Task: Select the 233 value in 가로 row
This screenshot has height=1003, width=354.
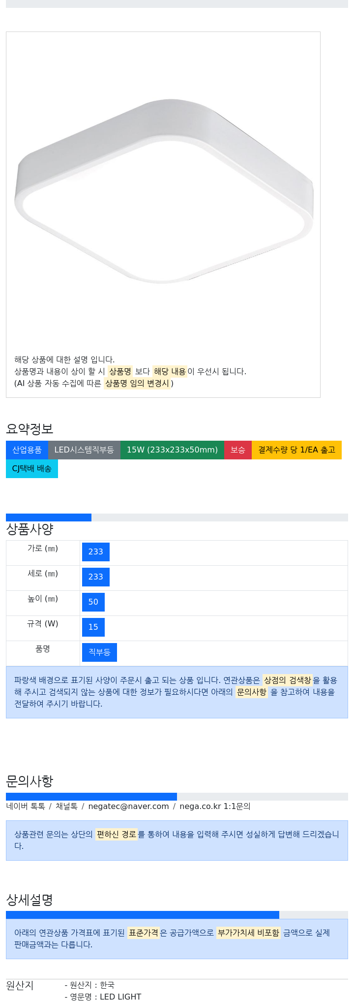Action: pyautogui.click(x=96, y=552)
